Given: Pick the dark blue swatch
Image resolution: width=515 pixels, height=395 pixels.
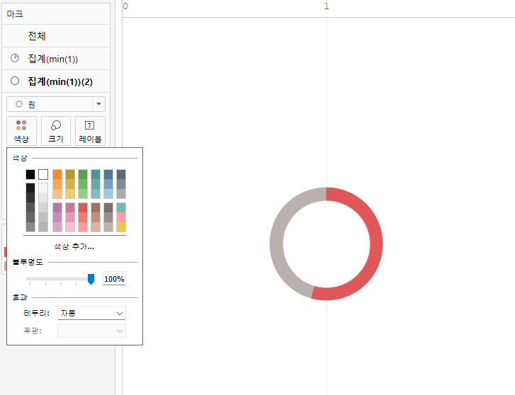Looking at the screenshot, I should click(108, 174).
